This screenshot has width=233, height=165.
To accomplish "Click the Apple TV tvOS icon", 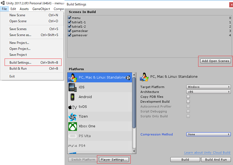I will [73, 107].
